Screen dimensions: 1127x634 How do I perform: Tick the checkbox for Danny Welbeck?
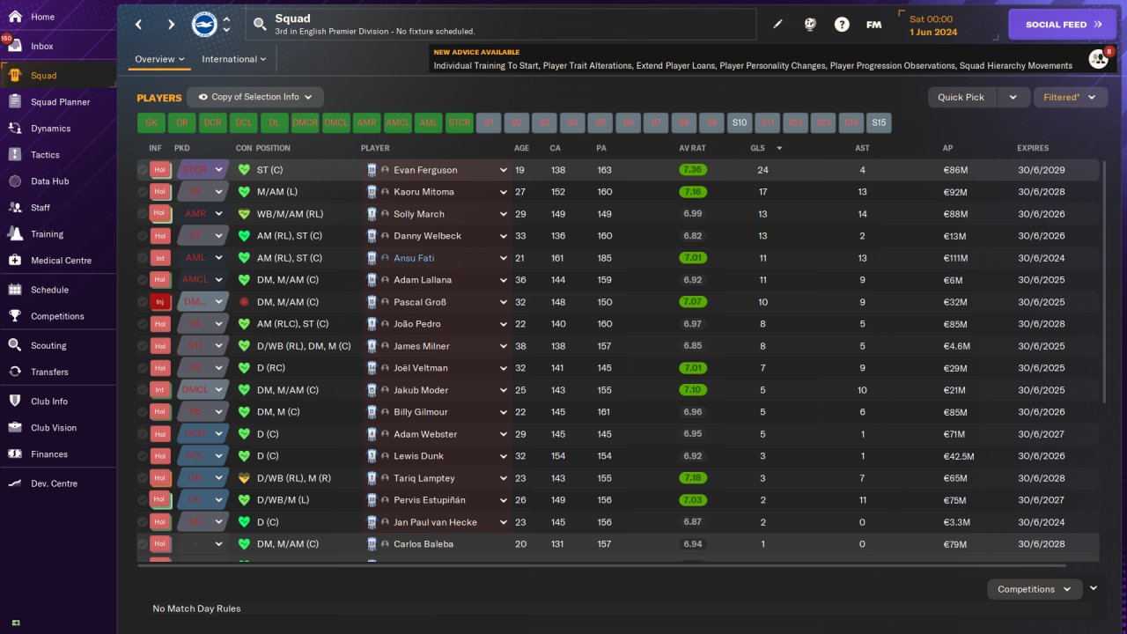pyautogui.click(x=143, y=236)
